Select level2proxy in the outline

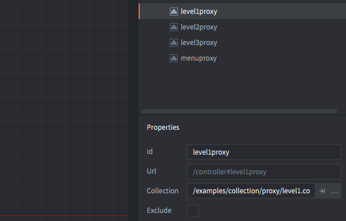(242, 27)
